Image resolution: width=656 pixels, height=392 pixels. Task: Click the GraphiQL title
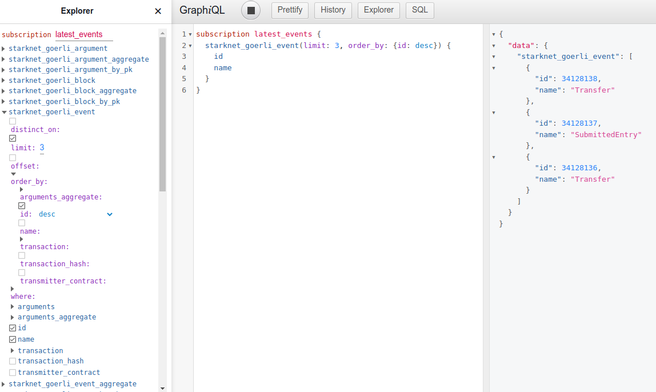pos(202,10)
